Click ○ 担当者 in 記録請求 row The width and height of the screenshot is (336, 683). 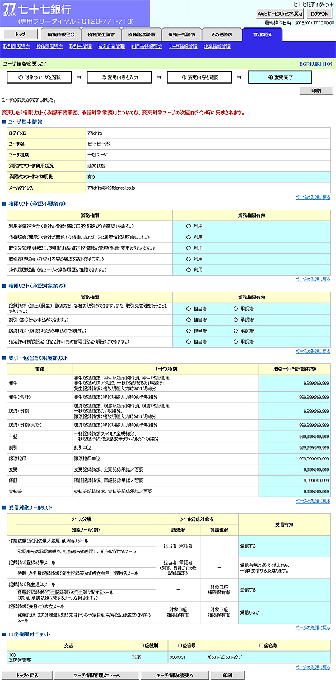[x=197, y=308]
